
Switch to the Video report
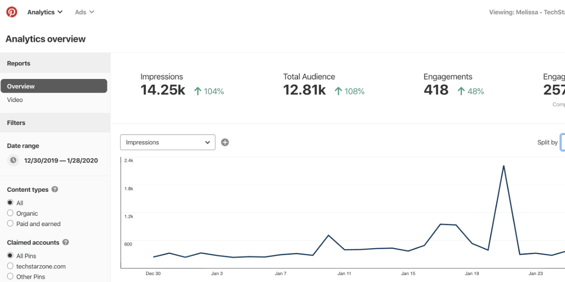(15, 100)
